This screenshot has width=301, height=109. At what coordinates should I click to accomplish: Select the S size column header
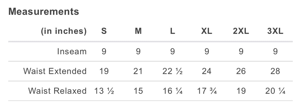click(x=104, y=31)
